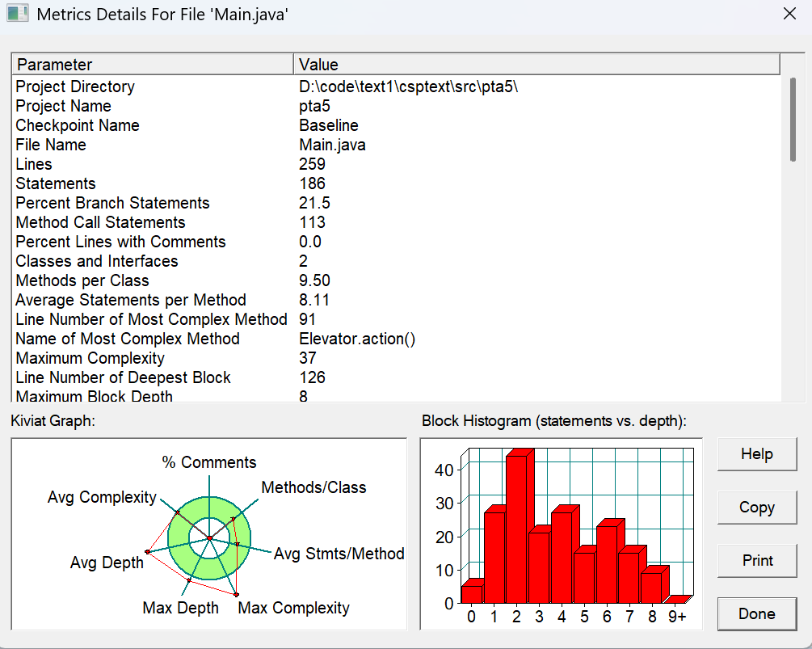Print the metrics details

click(x=756, y=561)
